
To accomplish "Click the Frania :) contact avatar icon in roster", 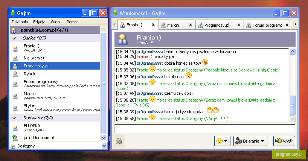I will (15, 48).
